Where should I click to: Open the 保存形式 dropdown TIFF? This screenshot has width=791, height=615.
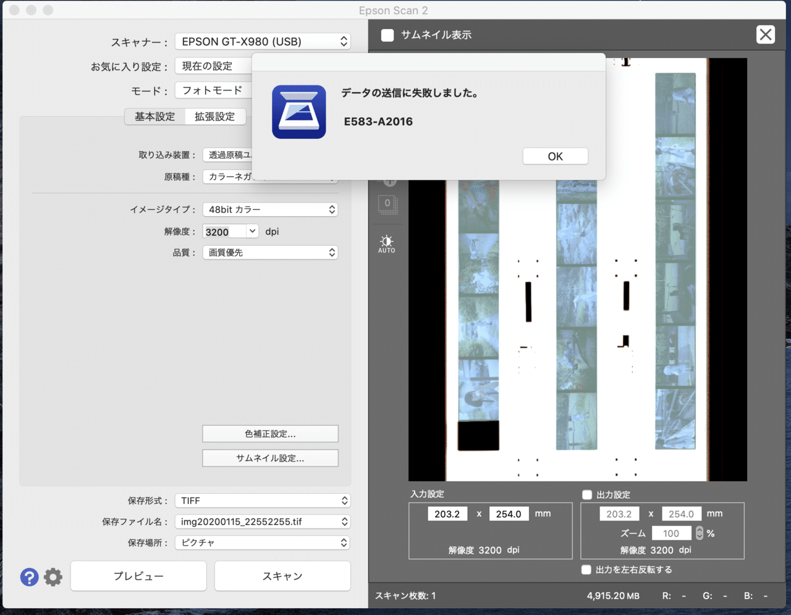coord(263,501)
